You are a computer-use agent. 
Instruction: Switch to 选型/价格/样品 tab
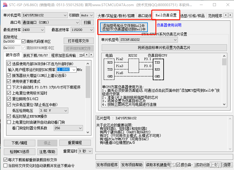(x=193, y=16)
